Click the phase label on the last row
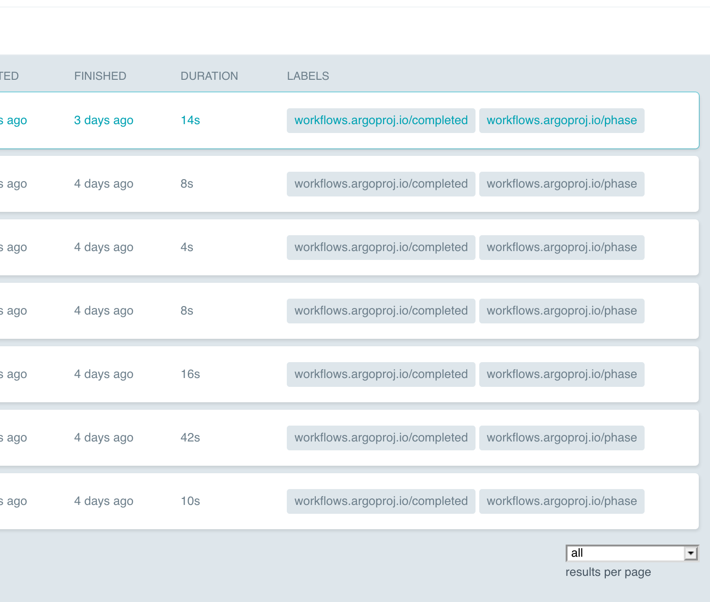710x602 pixels. [x=561, y=501]
